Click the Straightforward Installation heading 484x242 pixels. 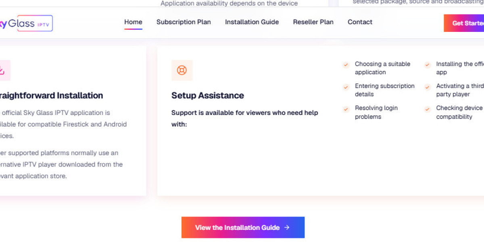[x=52, y=96]
